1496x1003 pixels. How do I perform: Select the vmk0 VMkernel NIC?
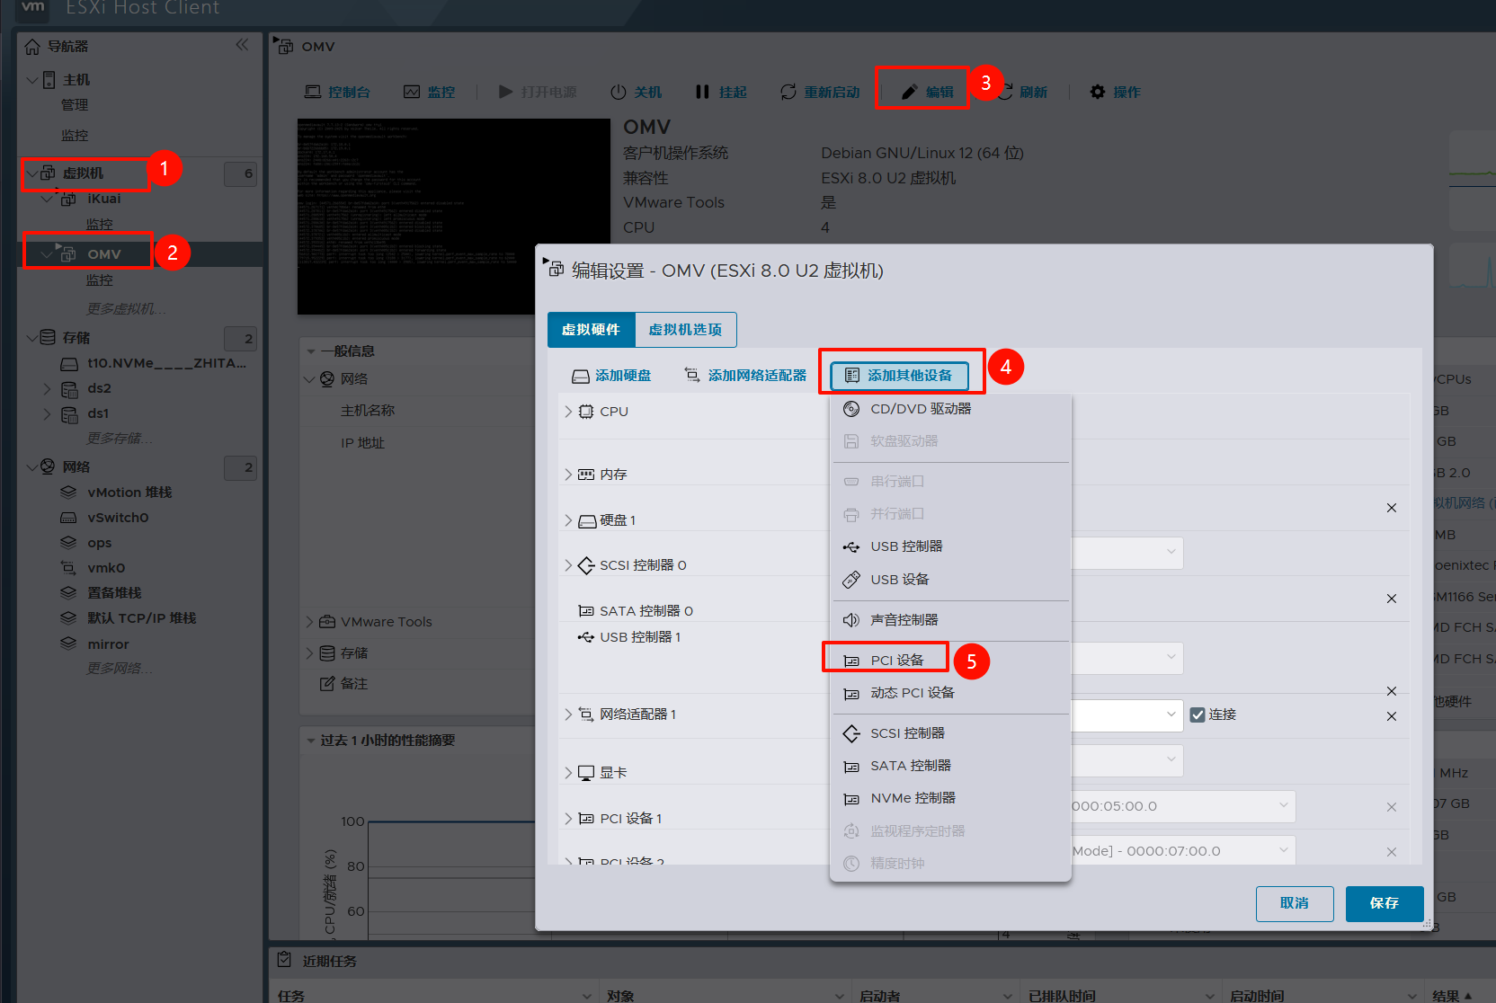106,568
